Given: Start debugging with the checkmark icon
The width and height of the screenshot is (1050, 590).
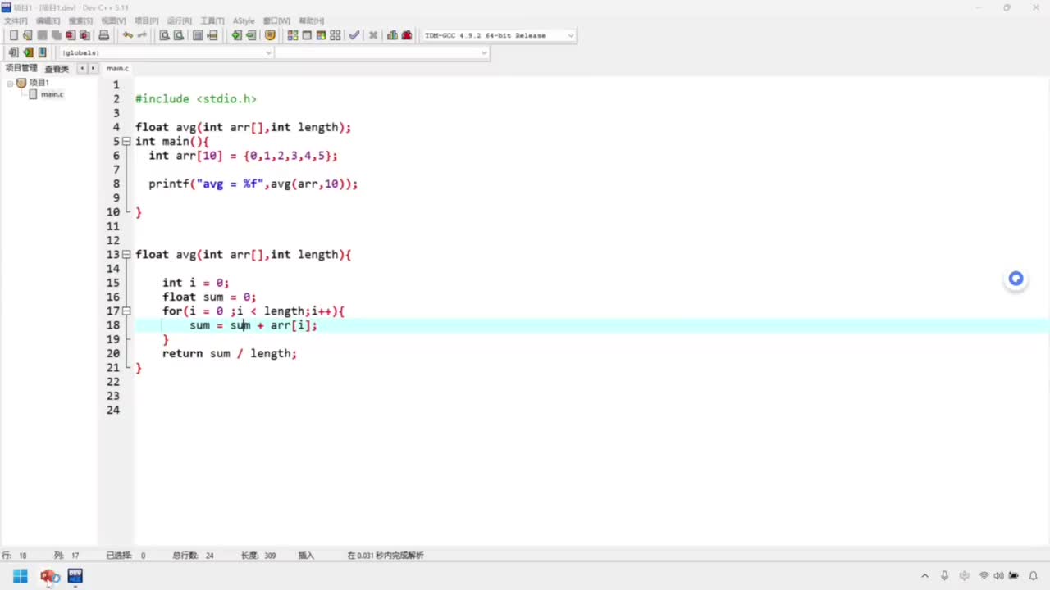Looking at the screenshot, I should click(x=354, y=35).
